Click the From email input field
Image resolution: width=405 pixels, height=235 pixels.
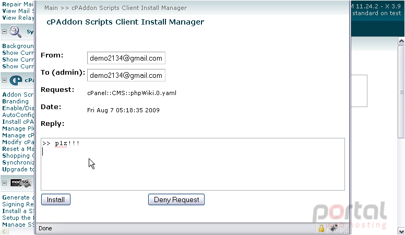tap(126, 58)
